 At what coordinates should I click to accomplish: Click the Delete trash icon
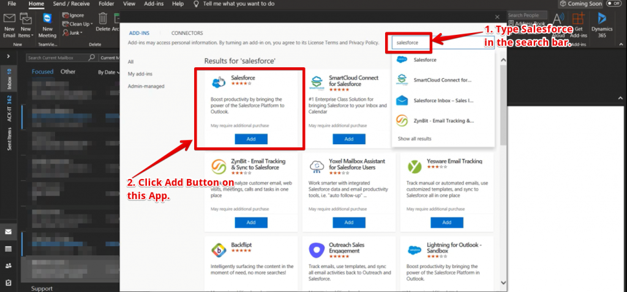pos(103,18)
